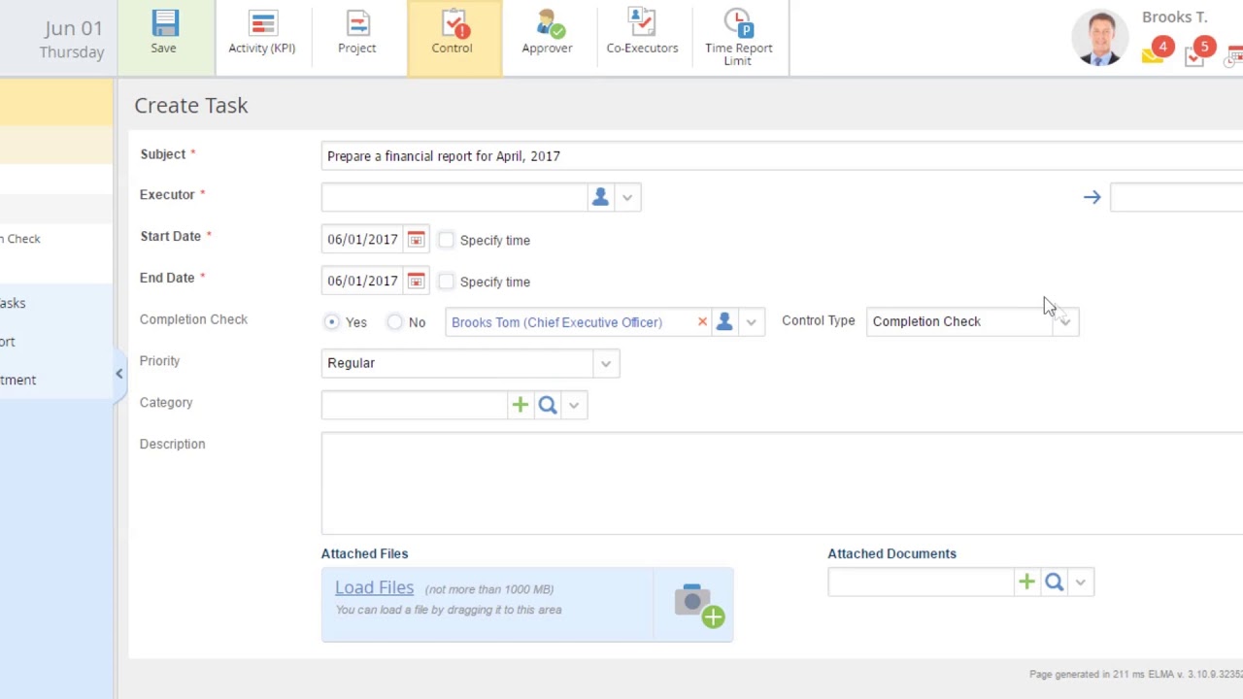Click the End Date input field
This screenshot has width=1243, height=699.
point(363,281)
